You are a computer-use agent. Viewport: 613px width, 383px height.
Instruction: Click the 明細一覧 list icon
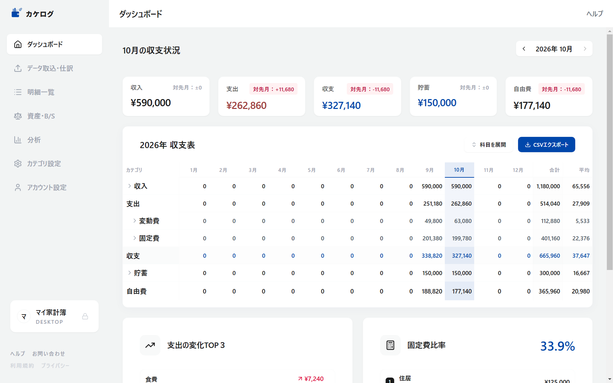(18, 92)
